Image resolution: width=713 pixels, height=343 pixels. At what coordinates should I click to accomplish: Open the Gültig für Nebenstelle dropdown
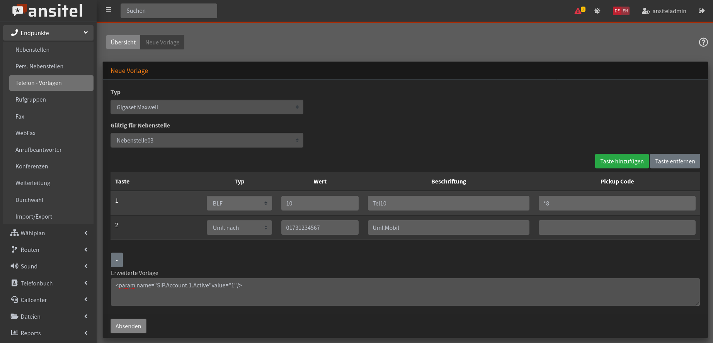207,140
